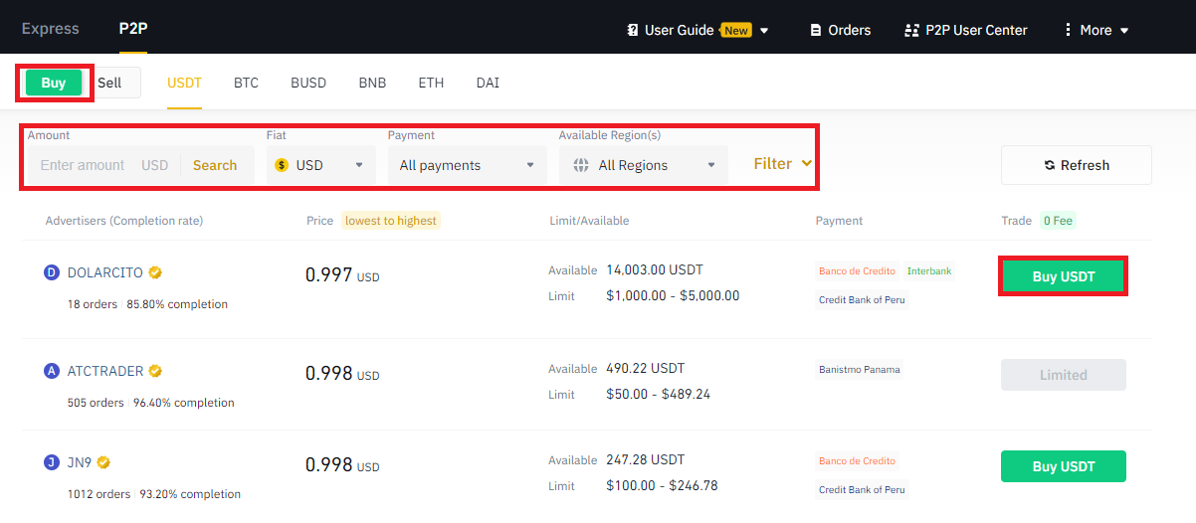Click the P2P User Center people icon
The width and height of the screenshot is (1196, 523).
[910, 30]
